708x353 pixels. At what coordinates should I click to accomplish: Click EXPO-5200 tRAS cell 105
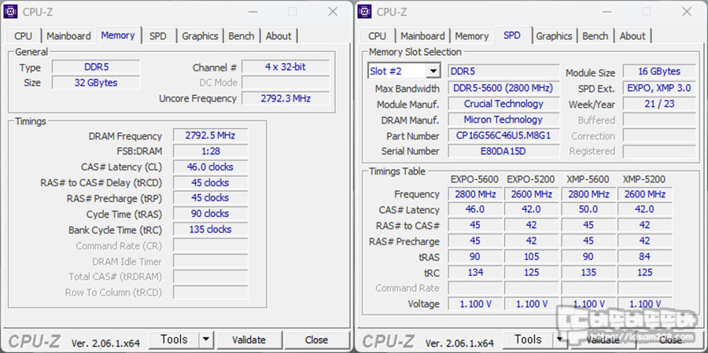click(531, 257)
